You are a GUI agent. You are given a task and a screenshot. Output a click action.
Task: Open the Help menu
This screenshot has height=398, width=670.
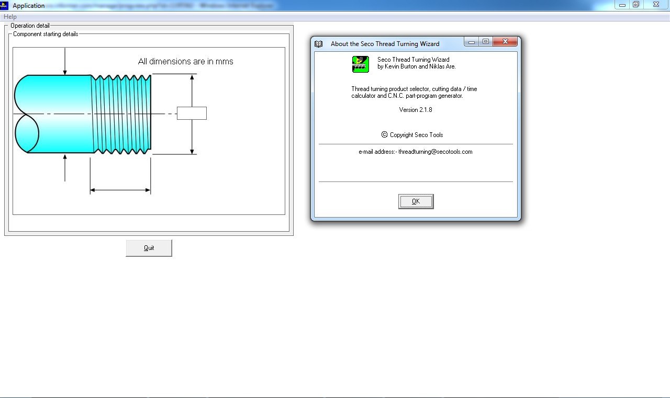[x=10, y=17]
